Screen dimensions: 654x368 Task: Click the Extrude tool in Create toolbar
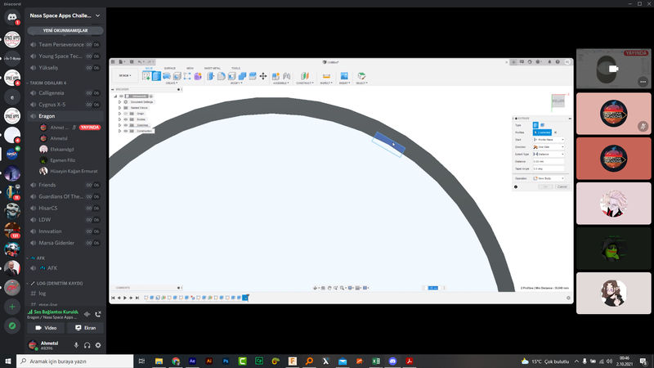[156, 76]
